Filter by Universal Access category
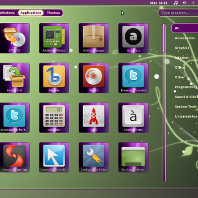 [186, 116]
